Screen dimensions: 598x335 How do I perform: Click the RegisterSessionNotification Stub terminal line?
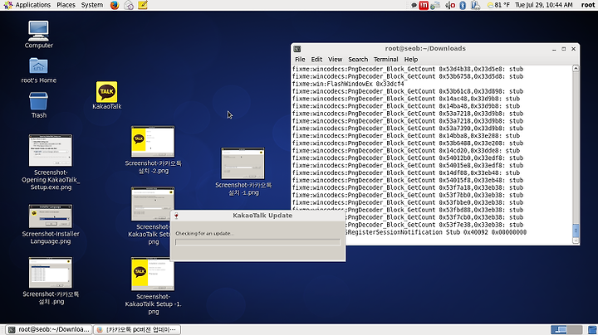pos(436,232)
